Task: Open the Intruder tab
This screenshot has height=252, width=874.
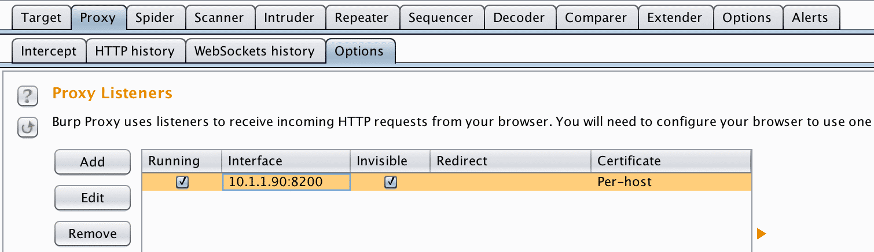Action: (289, 17)
